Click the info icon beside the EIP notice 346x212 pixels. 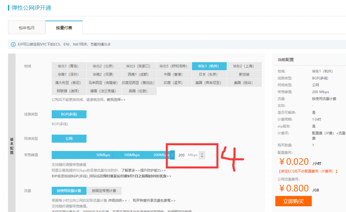(x=13, y=44)
